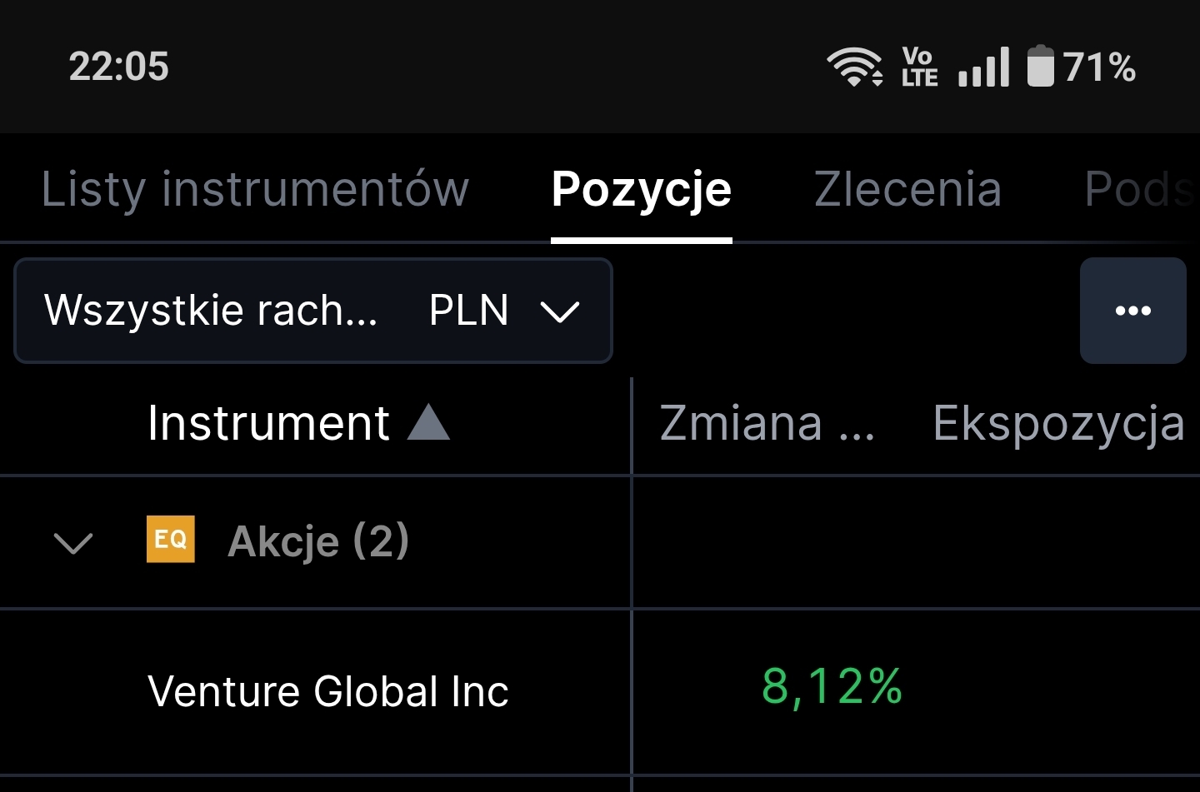Sort by the Ekspozycja column header
The width and height of the screenshot is (1200, 792).
tap(1058, 423)
